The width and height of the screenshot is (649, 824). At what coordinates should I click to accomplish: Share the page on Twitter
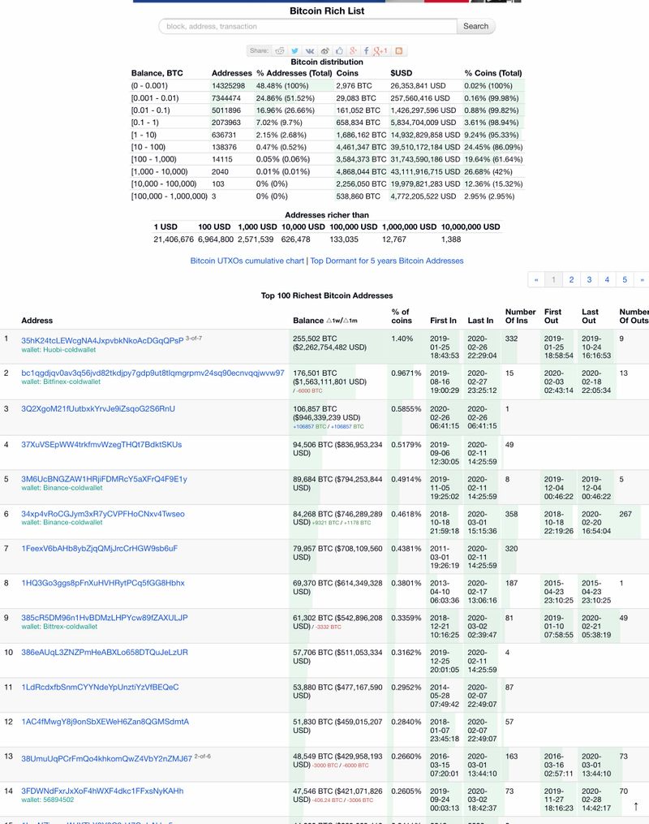[x=295, y=50]
